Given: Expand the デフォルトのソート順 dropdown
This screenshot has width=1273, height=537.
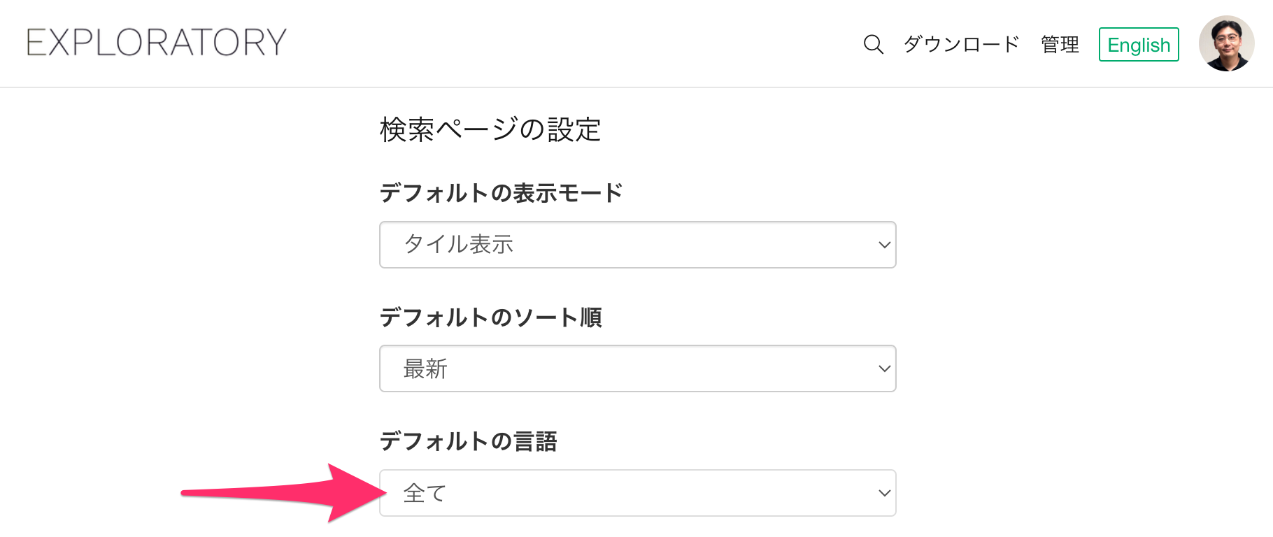Looking at the screenshot, I should (637, 368).
